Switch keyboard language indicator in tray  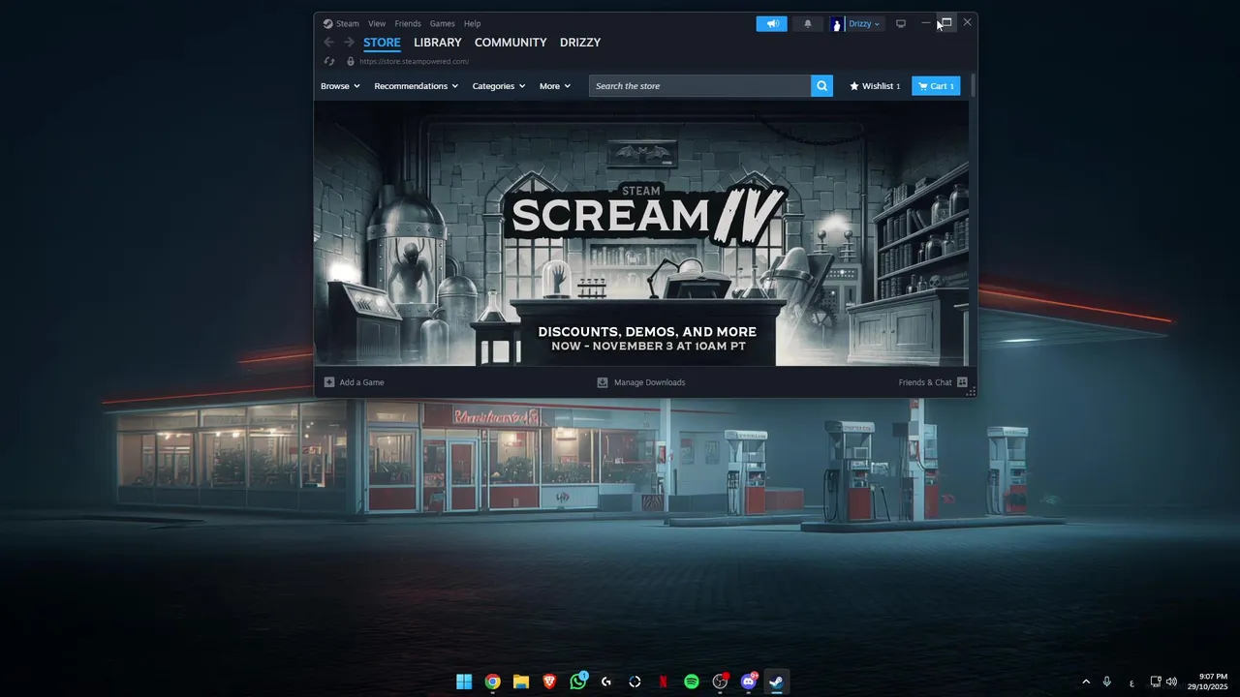coord(1131,683)
